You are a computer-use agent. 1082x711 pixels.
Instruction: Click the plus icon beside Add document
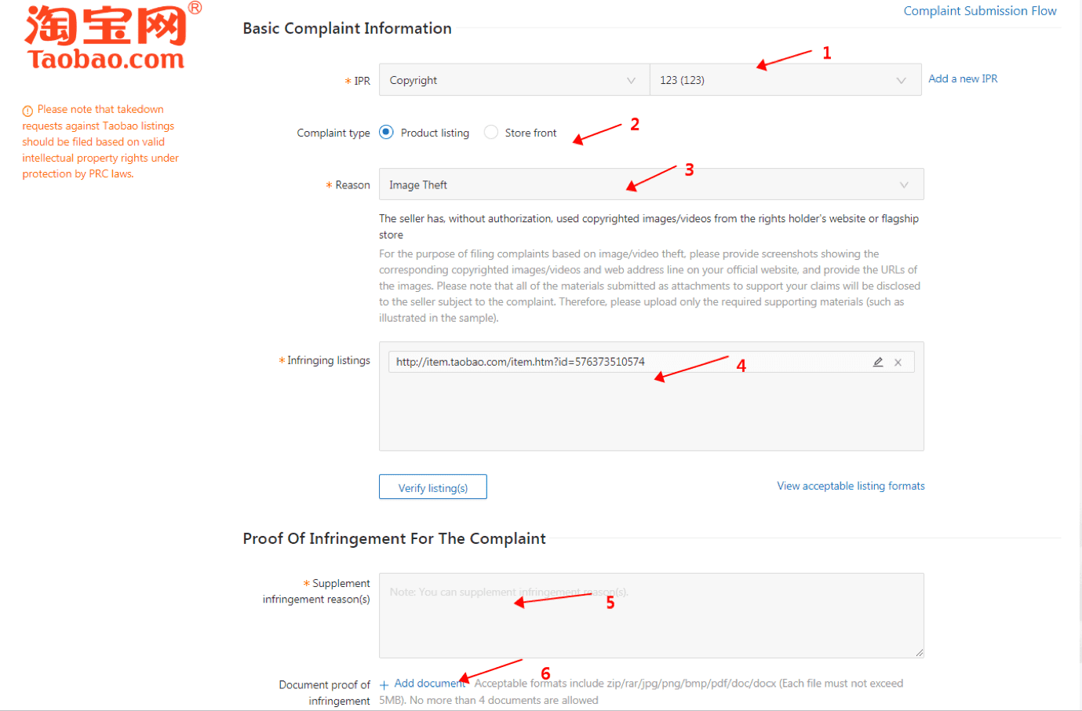pos(384,685)
